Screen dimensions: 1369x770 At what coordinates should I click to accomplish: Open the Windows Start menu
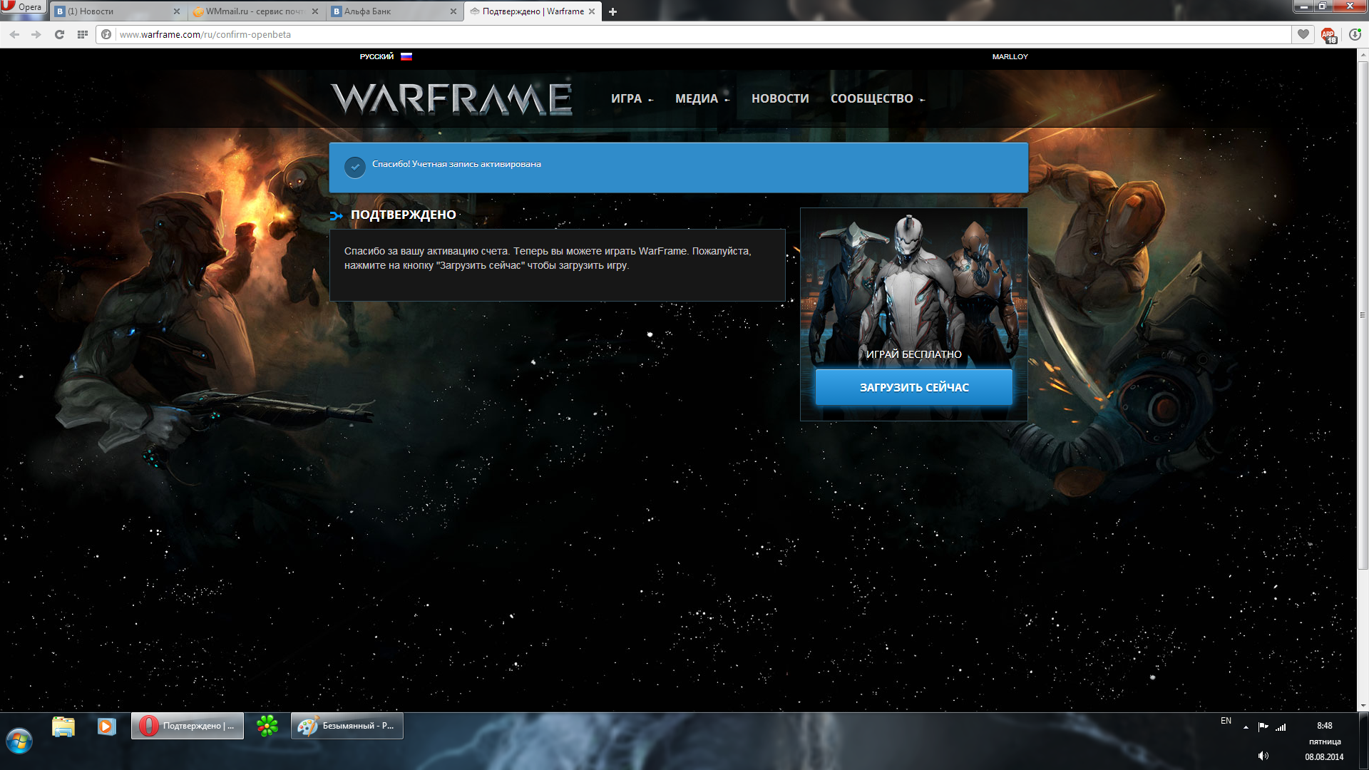pos(19,741)
